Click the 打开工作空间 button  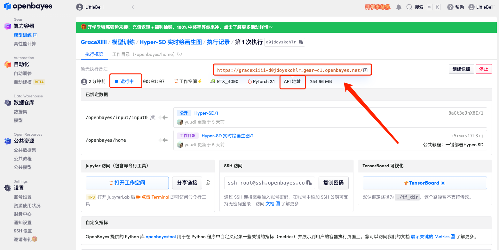coord(127,183)
